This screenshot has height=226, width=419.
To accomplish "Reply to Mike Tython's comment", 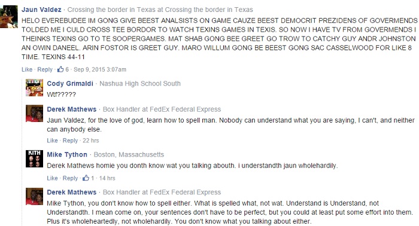I will point(70,178).
